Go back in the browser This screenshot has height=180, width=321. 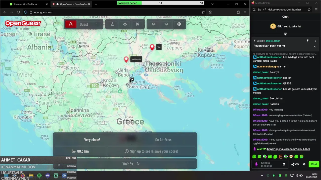pos(5,12)
